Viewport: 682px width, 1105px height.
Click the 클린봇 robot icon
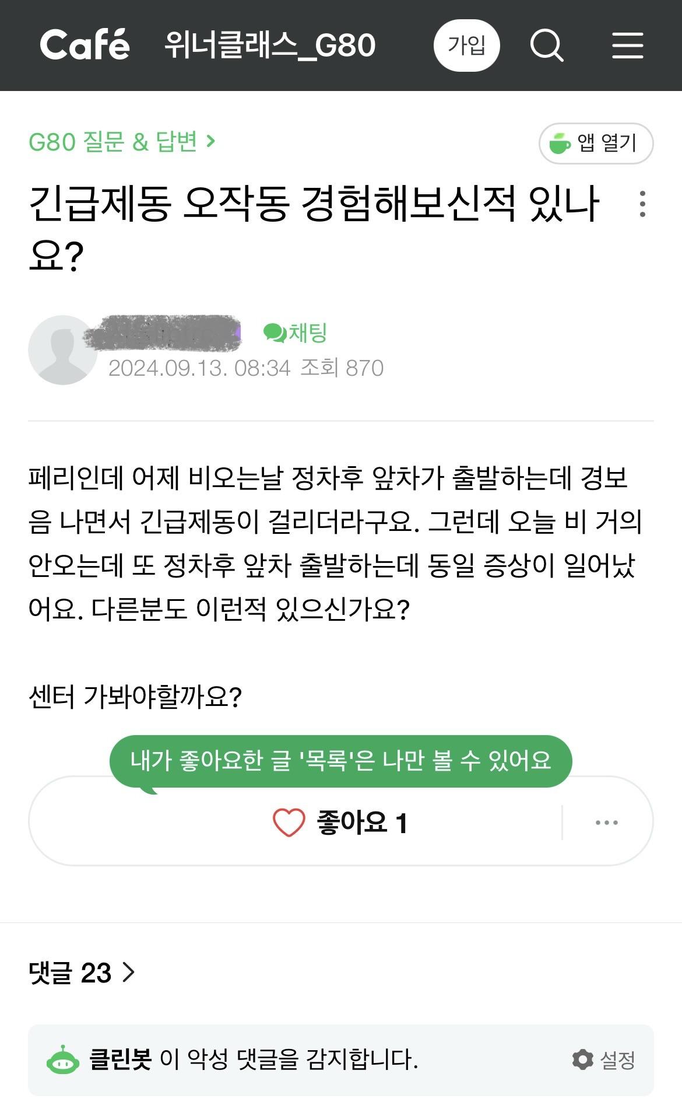pyautogui.click(x=63, y=1060)
